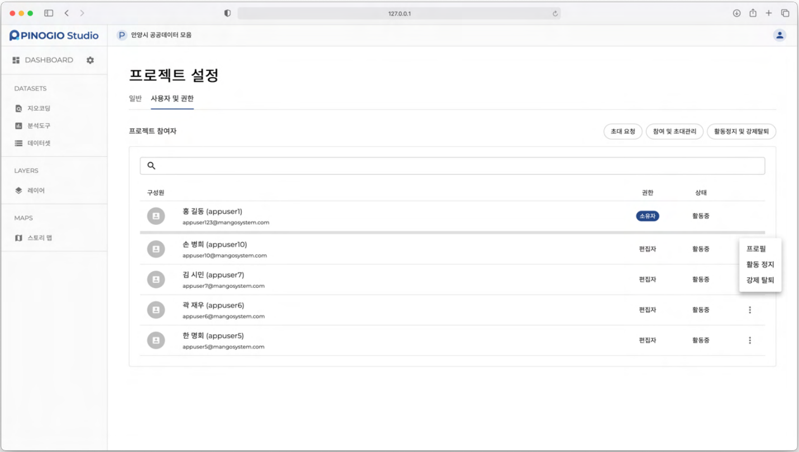
Task: Click the 참여 및 초대관리 button
Action: coord(674,132)
